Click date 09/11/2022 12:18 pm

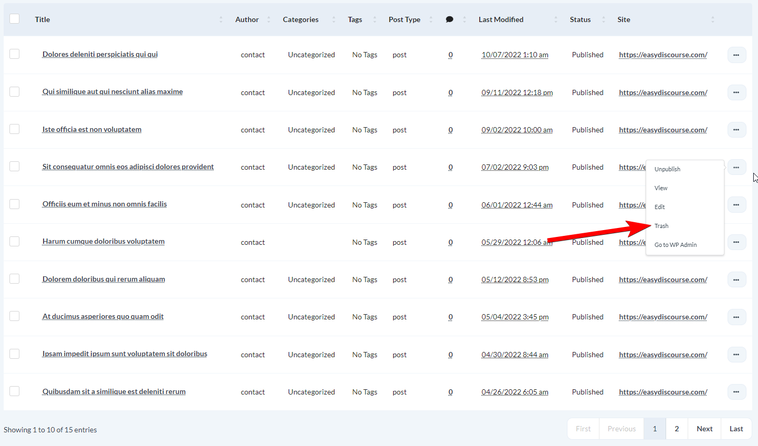click(x=517, y=92)
